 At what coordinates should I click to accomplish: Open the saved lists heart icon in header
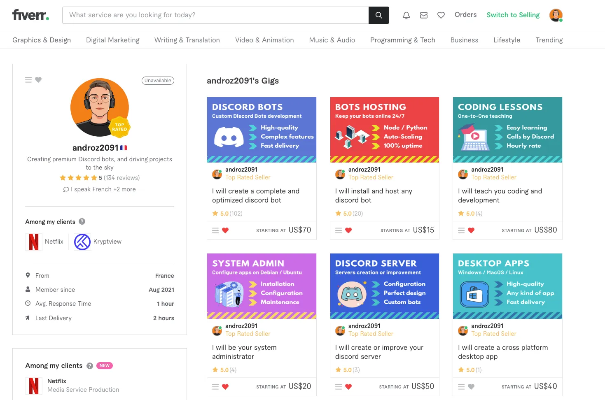(441, 15)
